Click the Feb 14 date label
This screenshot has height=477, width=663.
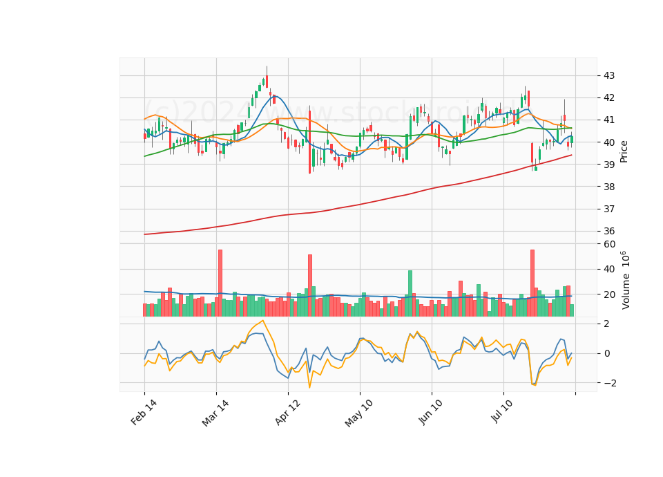tap(144, 412)
